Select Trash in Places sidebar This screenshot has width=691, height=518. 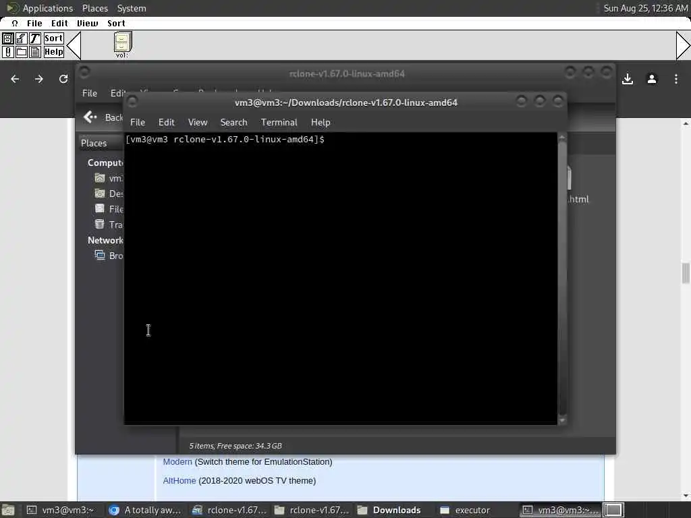click(109, 225)
